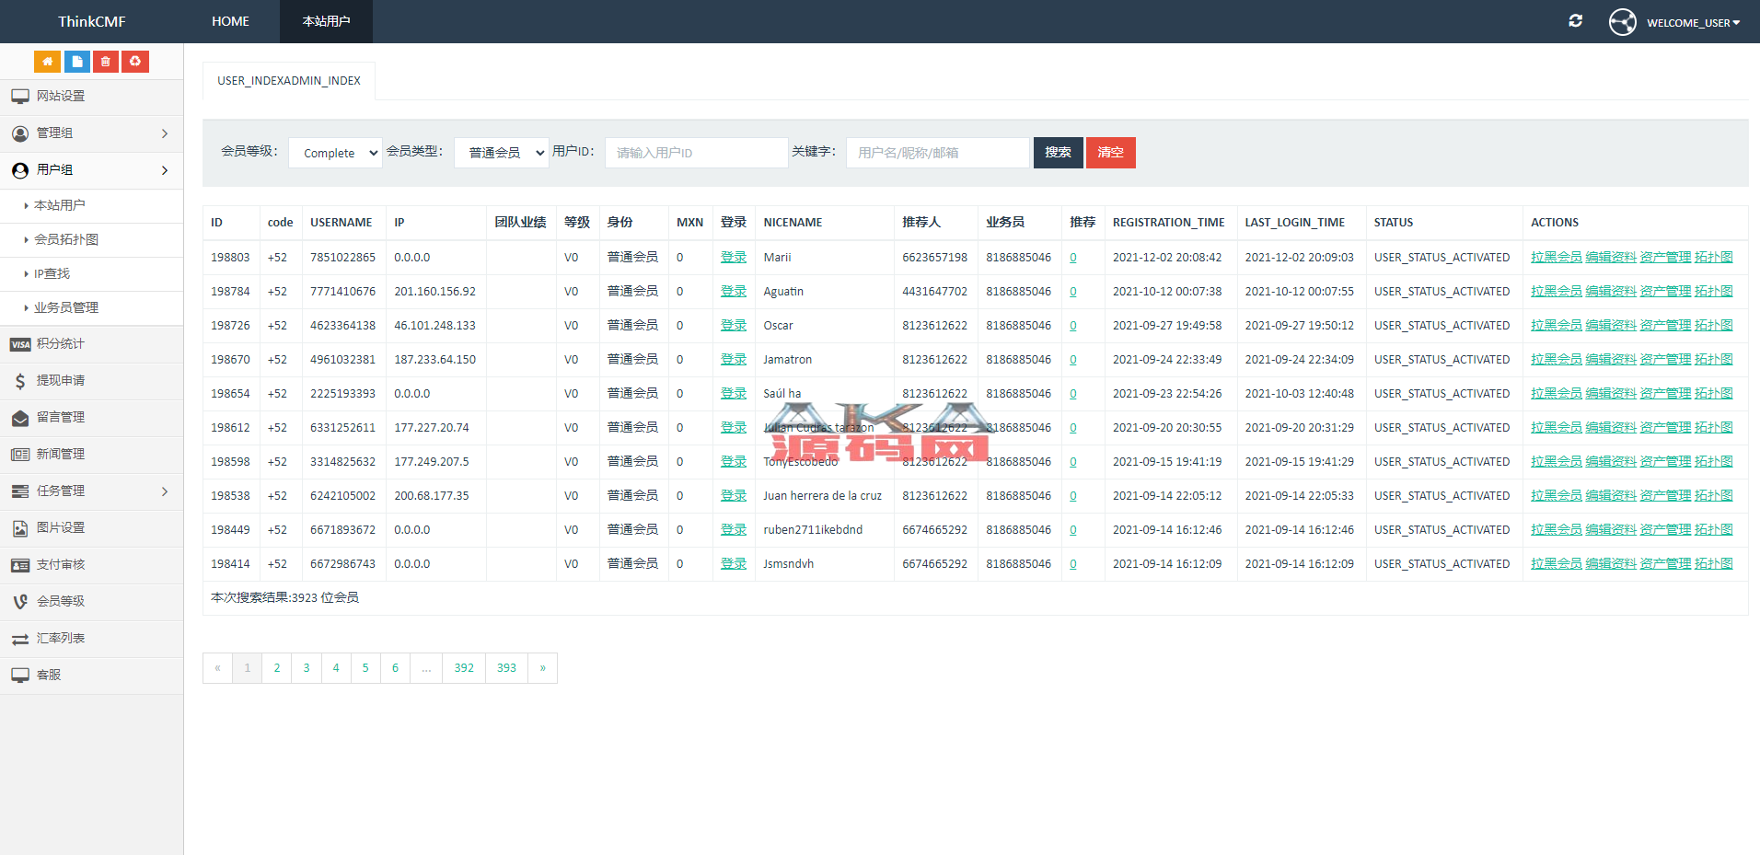1760x855 pixels.
Task: Click the refresh icon in top bar
Action: coord(1575,21)
